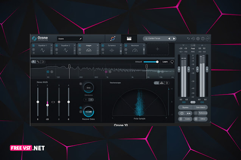Add a new module with the plus slot
Viewport: 241px width, 160px height.
(x=157, y=49)
